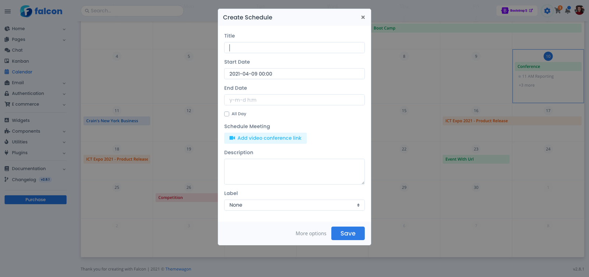589x277 pixels.
Task: Open Chat from the sidebar
Action: tap(17, 50)
